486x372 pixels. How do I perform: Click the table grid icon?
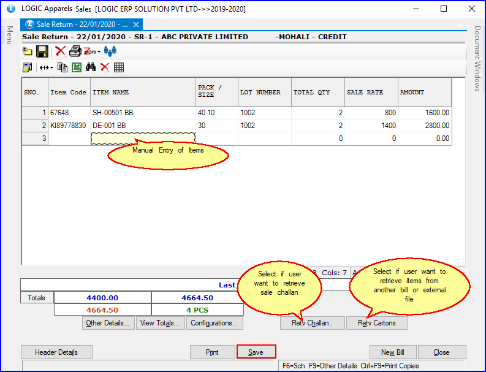pyautogui.click(x=119, y=67)
